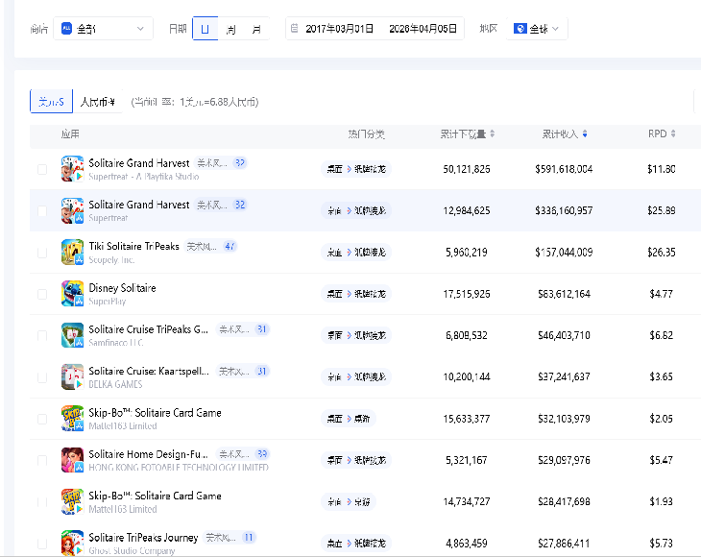This screenshot has height=557, width=701.
Task: Sort by RPD using its sort arrows
Action: pos(673,133)
